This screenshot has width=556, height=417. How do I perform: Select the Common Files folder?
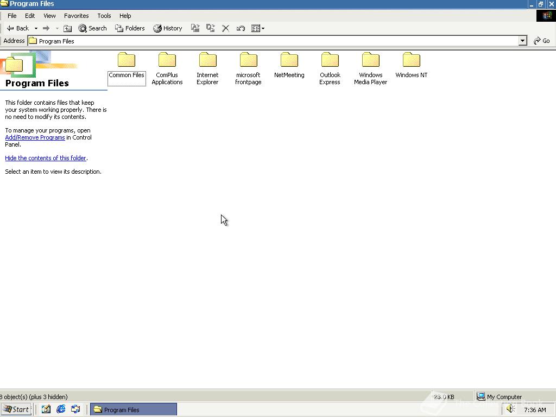(127, 69)
